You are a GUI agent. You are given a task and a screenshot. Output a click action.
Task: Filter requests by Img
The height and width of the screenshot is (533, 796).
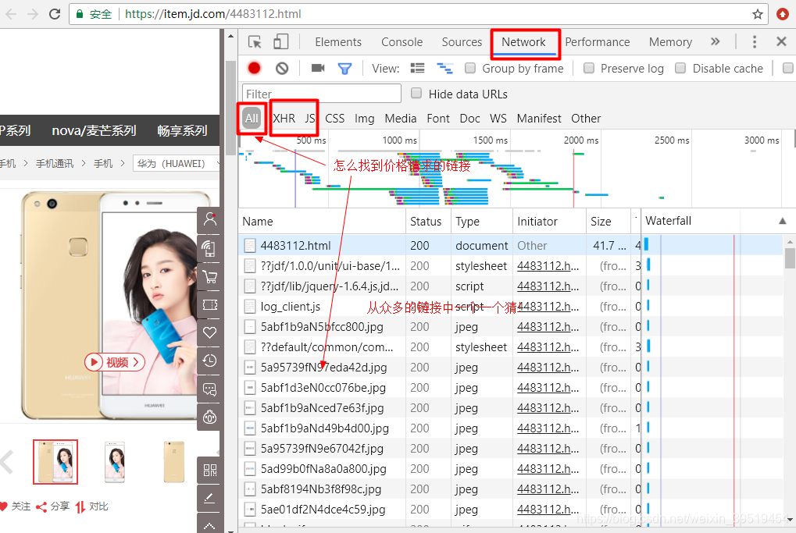point(364,118)
